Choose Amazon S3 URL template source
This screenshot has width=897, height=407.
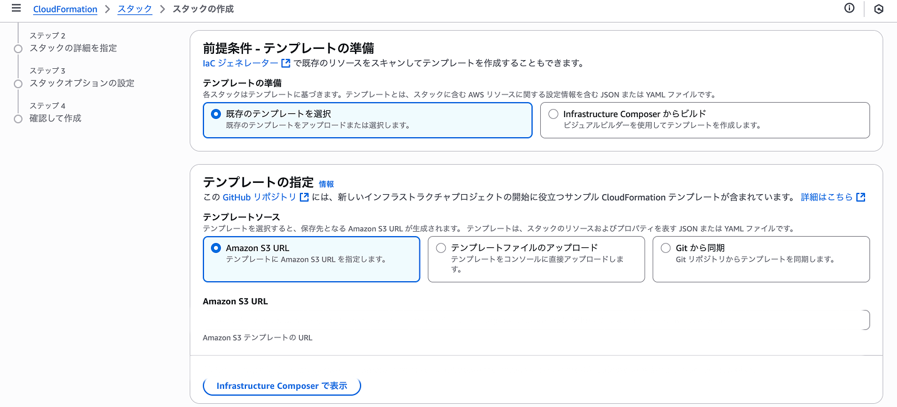(x=311, y=259)
